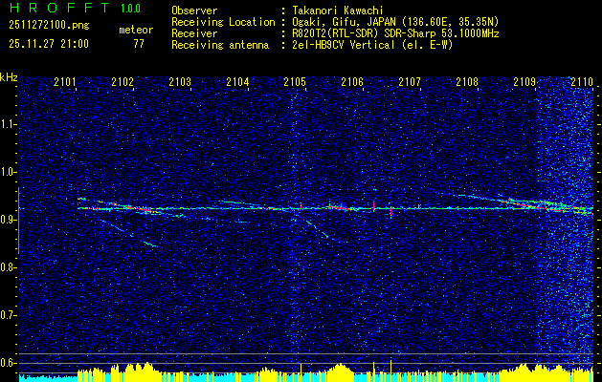This screenshot has height=382, width=602.
Task: Click the kHz axis unit label
Action: (x=9, y=77)
